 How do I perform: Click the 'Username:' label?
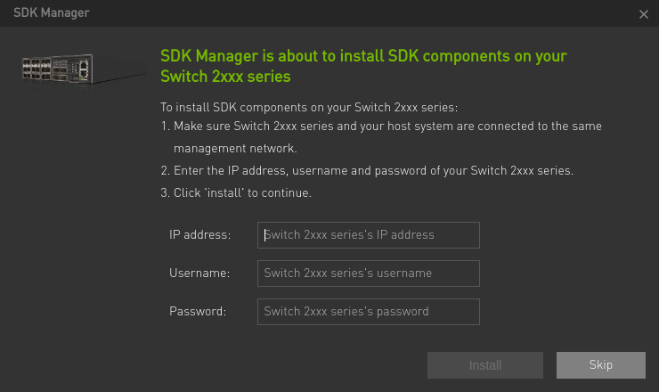pyautogui.click(x=199, y=274)
